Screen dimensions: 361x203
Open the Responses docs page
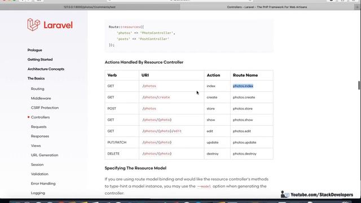click(40, 136)
